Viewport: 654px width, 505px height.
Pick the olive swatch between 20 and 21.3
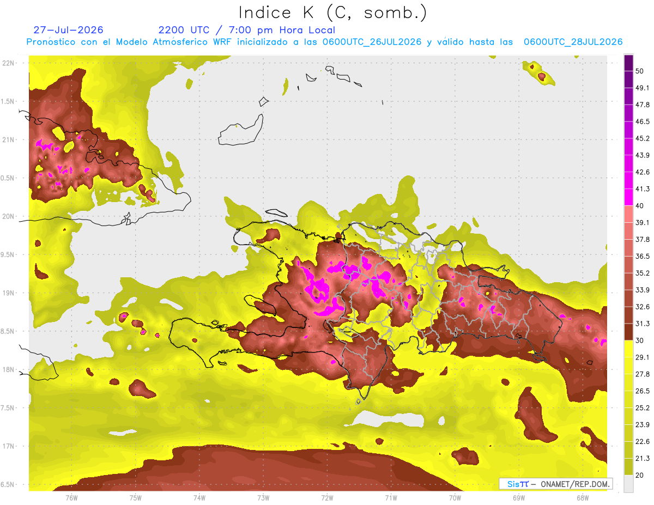628,466
